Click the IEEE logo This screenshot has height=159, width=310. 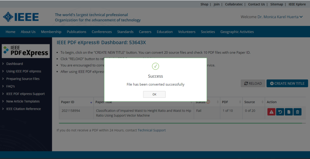pyautogui.click(x=21, y=17)
